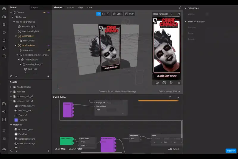Screen dimensions: 238x159
Task: Collapse the faceTracker0 node
Action: click(16, 45)
